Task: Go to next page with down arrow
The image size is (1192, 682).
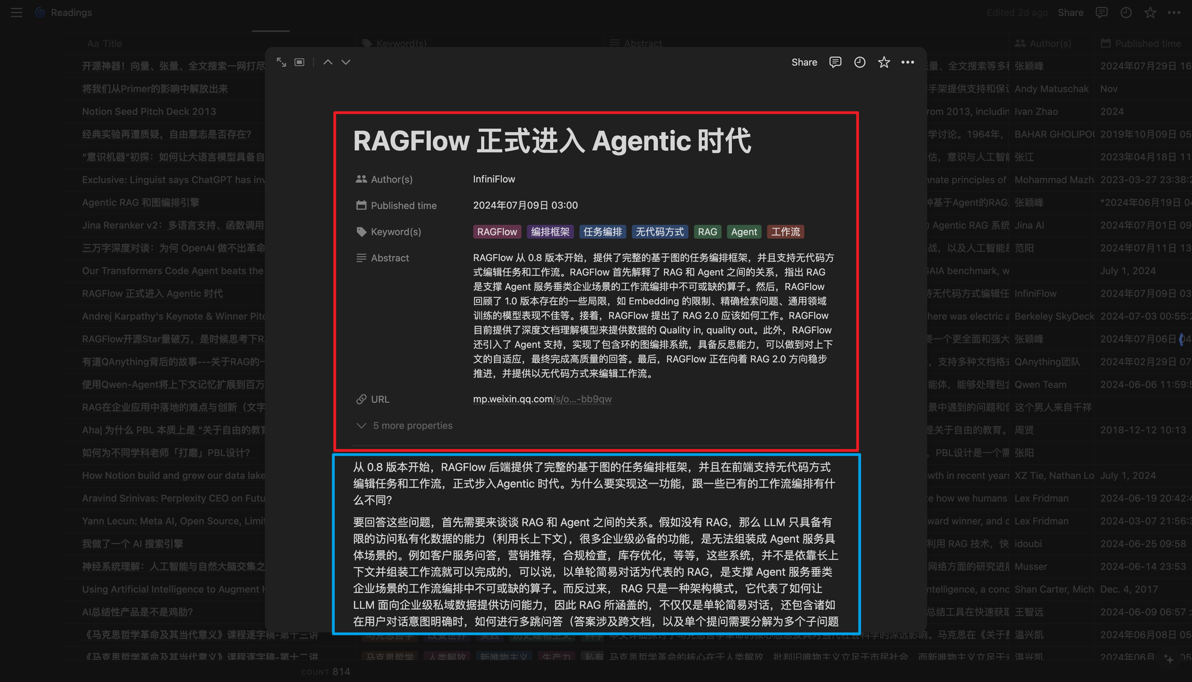Action: [346, 62]
